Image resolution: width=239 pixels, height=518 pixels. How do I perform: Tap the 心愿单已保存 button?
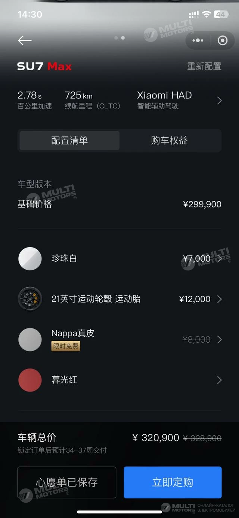(67, 482)
